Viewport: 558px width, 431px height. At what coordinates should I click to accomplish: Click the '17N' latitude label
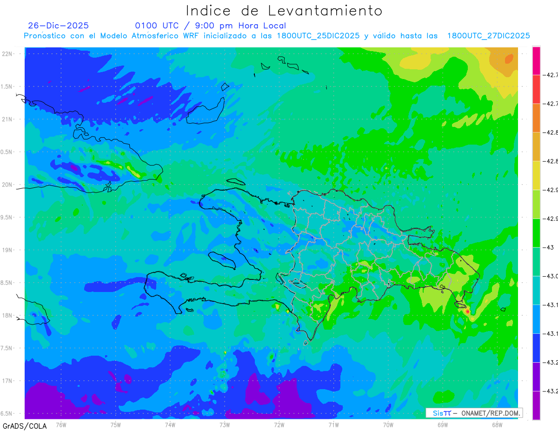(7, 381)
